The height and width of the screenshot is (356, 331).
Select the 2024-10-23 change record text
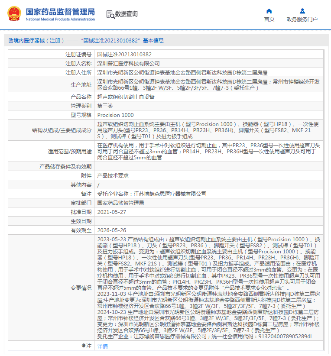point(209,321)
